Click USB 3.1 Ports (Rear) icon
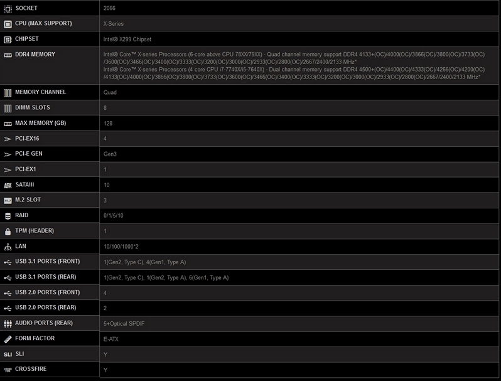The width and height of the screenshot is (501, 381). 8,278
